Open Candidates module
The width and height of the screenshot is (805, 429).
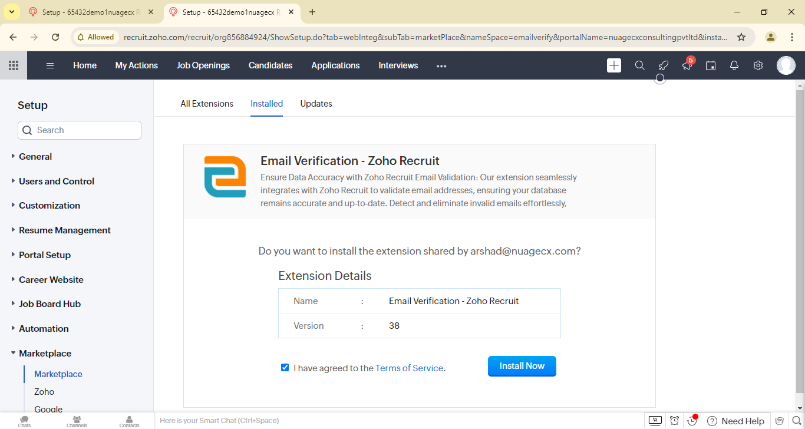[x=270, y=65]
